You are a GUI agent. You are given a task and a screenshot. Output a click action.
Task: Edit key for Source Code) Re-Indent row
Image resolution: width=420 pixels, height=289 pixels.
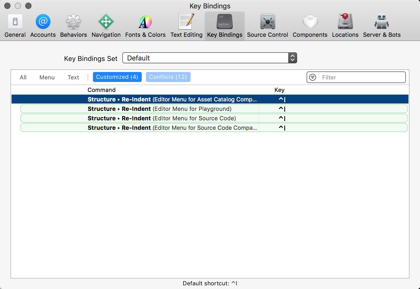click(x=282, y=118)
